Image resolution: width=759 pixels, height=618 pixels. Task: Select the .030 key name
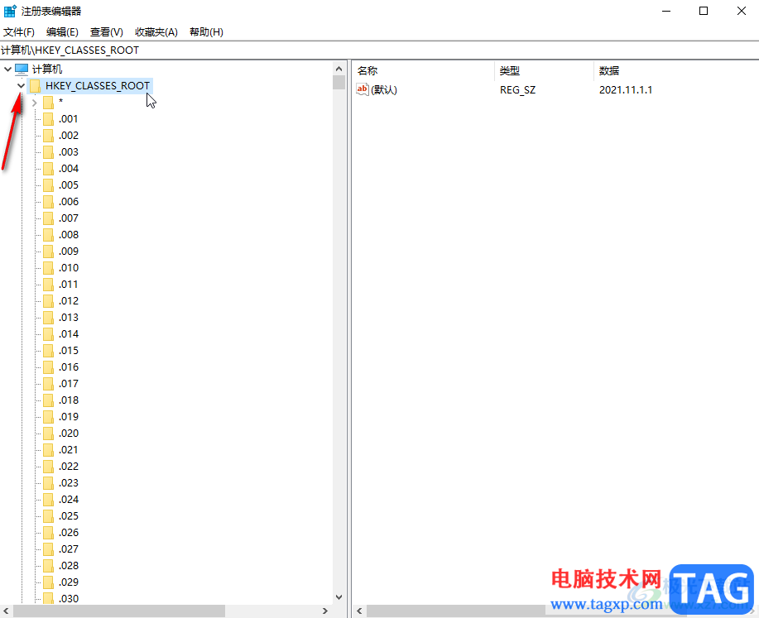tap(69, 599)
